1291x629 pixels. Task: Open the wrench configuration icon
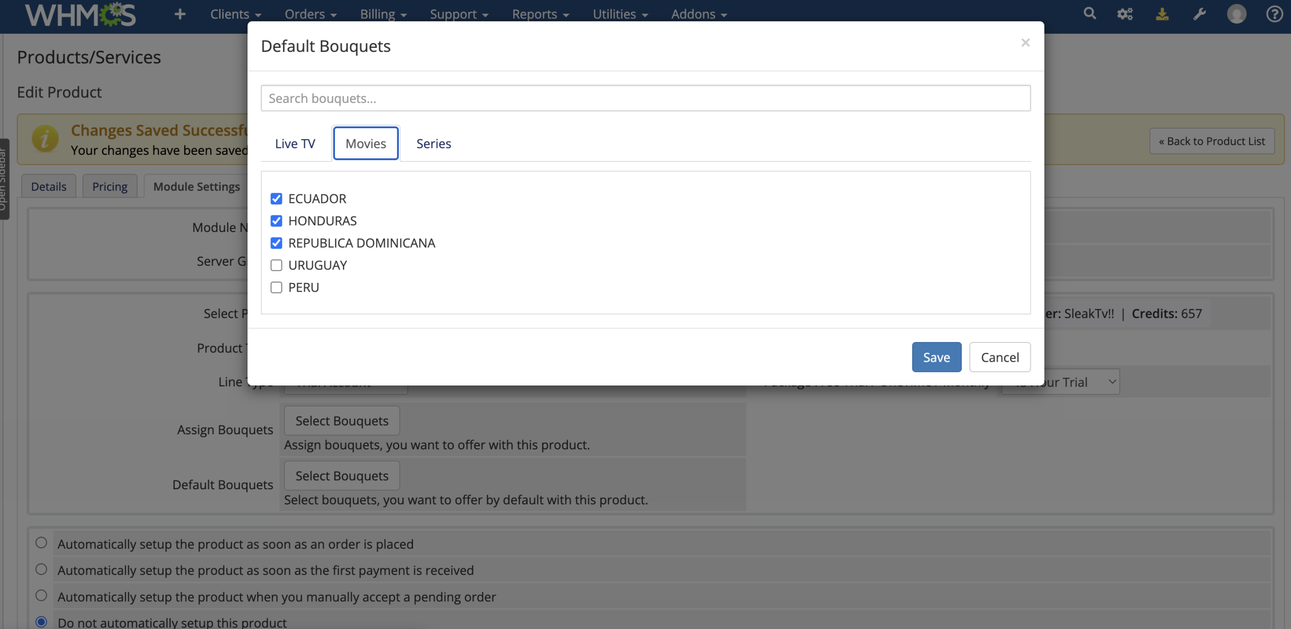point(1199,14)
